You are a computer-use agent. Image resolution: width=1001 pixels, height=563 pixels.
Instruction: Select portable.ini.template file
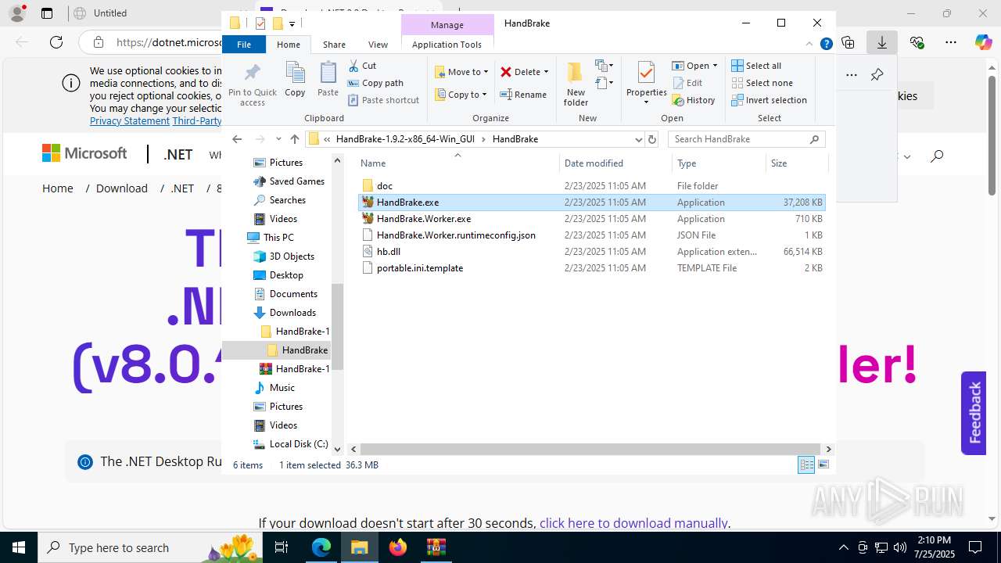coord(591,268)
